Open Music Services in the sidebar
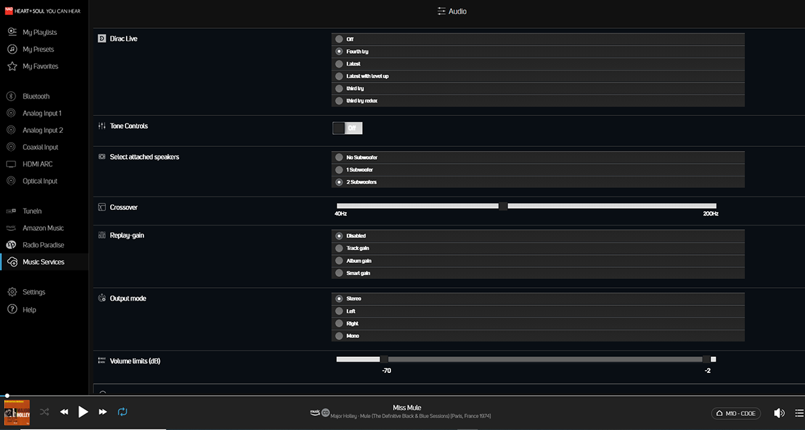The image size is (805, 430). (x=44, y=262)
